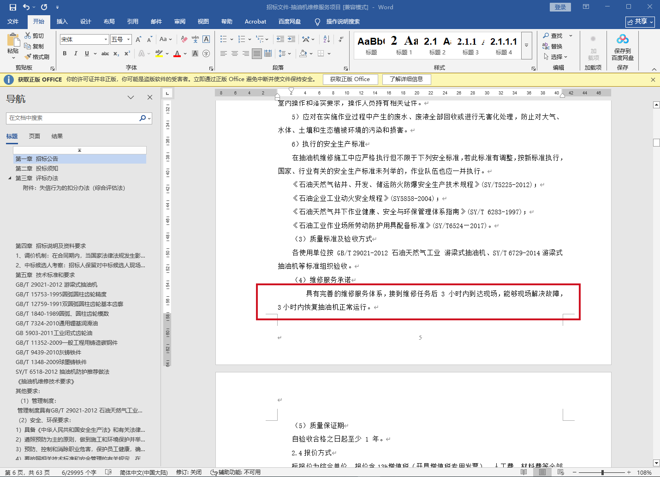Click the 获取正版 Office button
660x477 pixels.
[350, 79]
